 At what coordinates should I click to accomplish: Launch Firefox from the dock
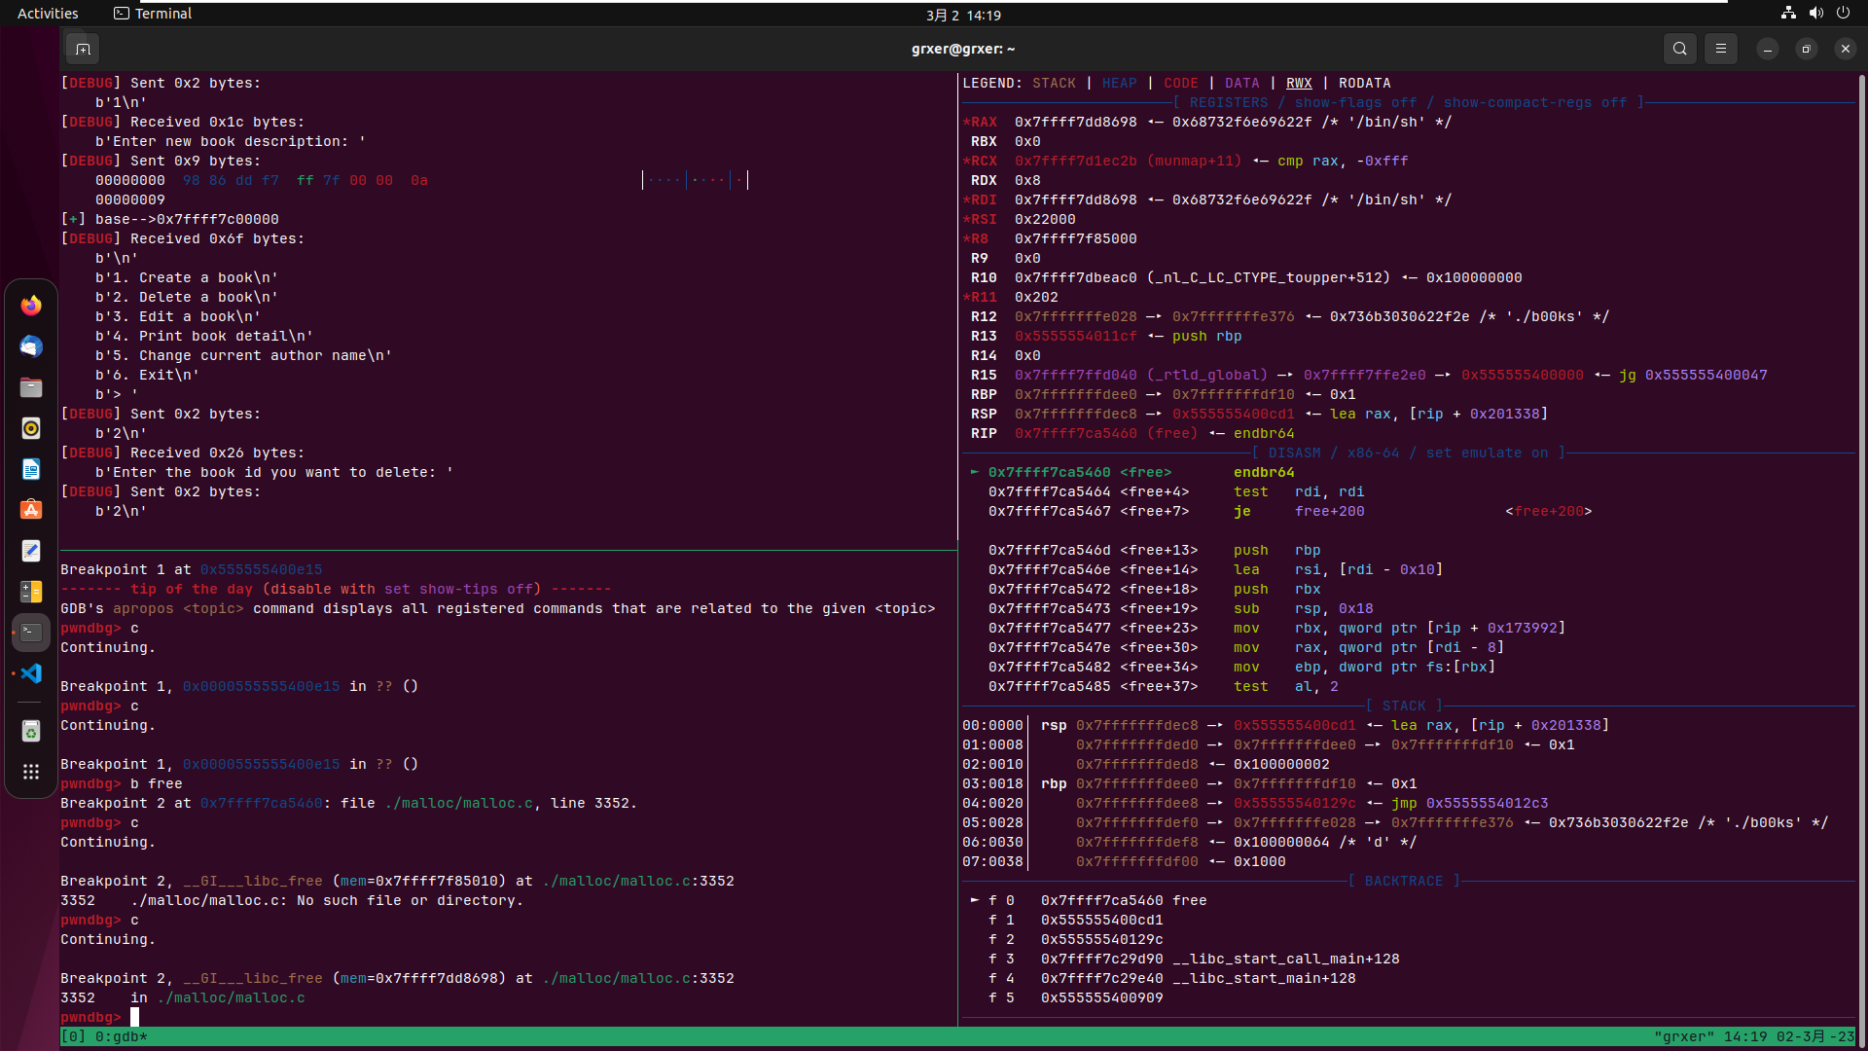pyautogui.click(x=31, y=306)
